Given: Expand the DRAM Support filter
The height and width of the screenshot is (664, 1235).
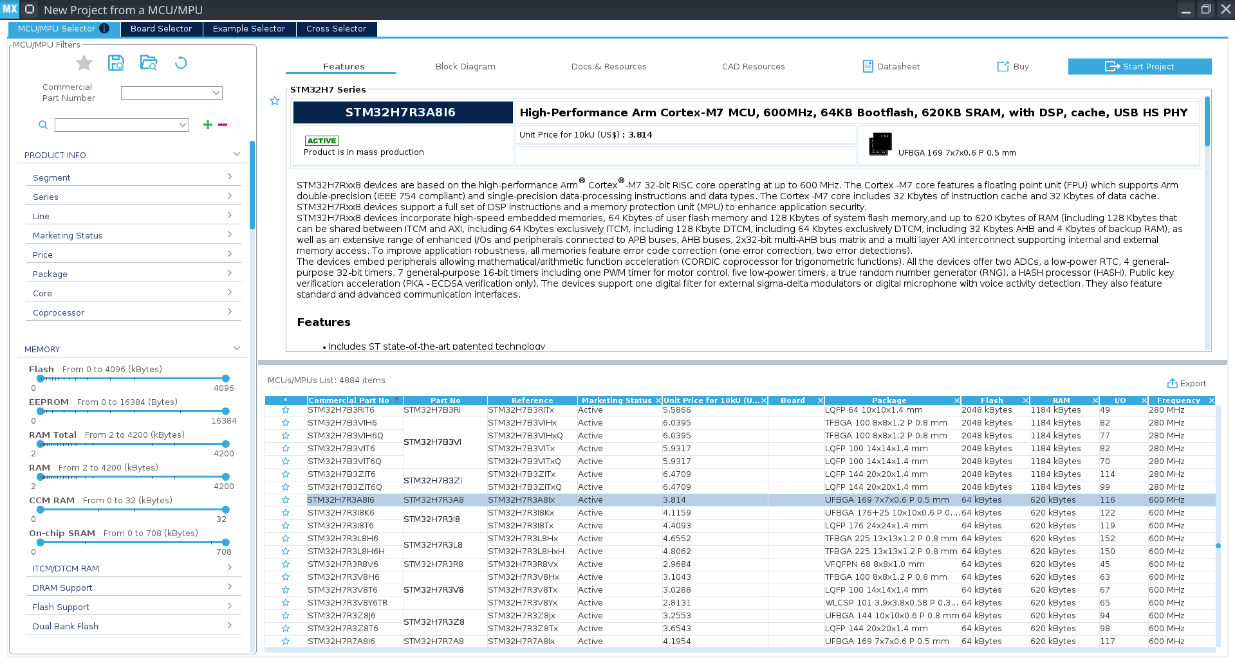Looking at the screenshot, I should pos(229,587).
